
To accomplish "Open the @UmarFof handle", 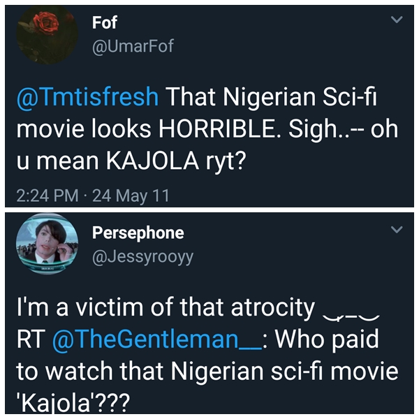I will point(133,46).
